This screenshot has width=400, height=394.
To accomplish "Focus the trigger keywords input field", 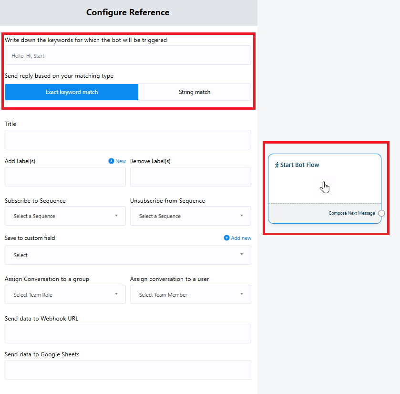I will coord(128,56).
